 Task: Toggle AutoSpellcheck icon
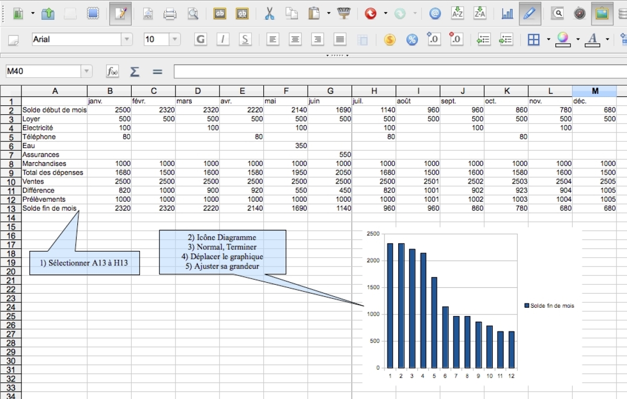coord(242,14)
